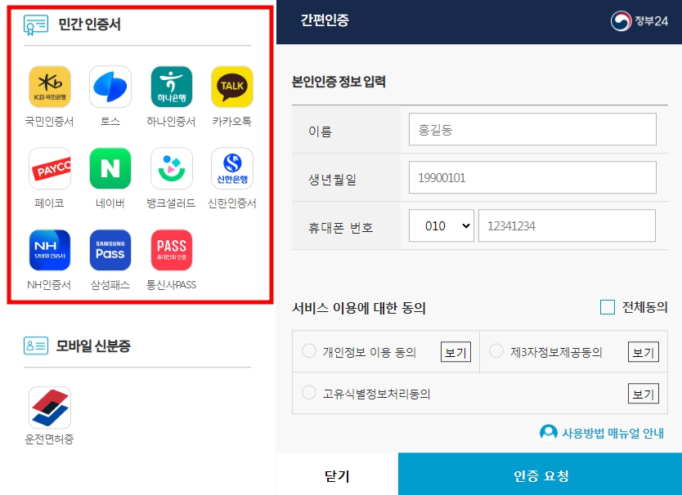Click the 개인정보 이용 동의 label text
The image size is (682, 495).
(x=370, y=352)
